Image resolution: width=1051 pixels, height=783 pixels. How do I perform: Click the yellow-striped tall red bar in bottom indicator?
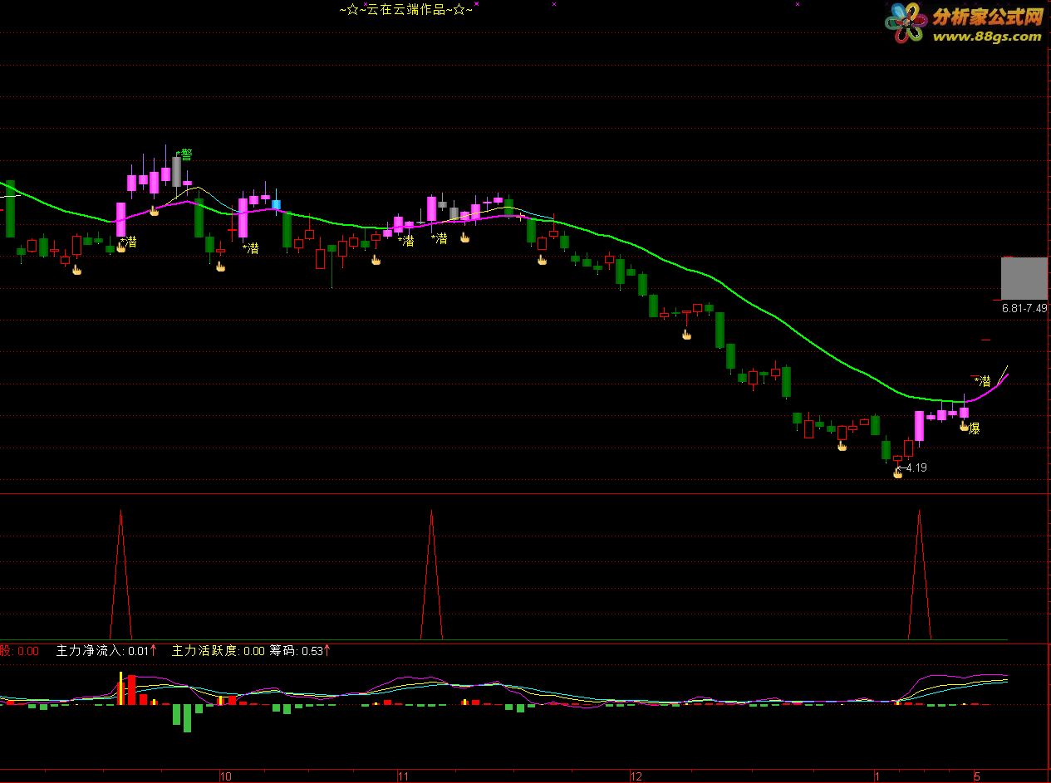[x=121, y=688]
